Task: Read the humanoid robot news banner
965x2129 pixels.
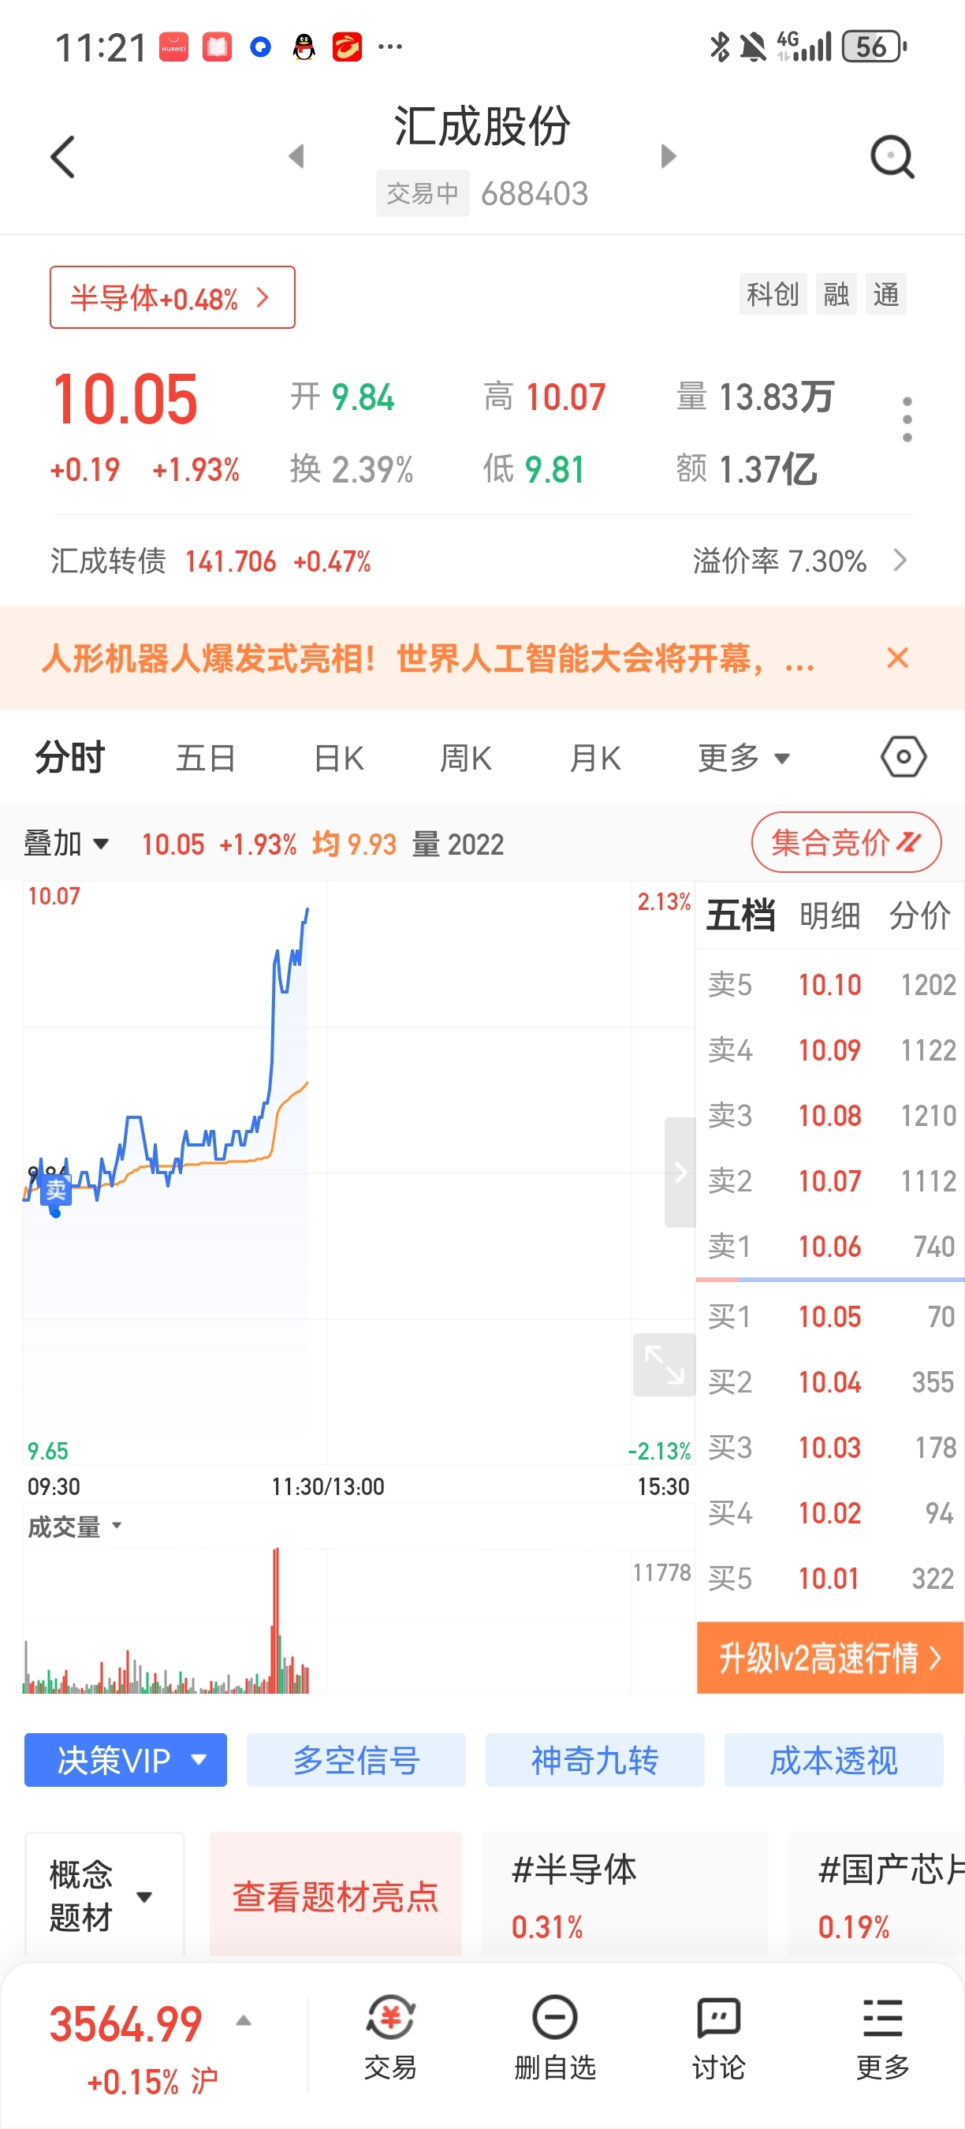Action: pos(428,658)
